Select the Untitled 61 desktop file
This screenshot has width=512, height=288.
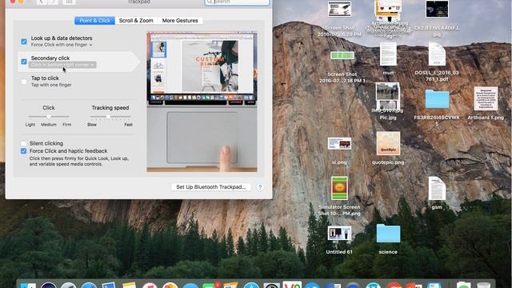point(339,240)
